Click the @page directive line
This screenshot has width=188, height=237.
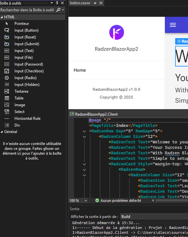(x=100, y=120)
